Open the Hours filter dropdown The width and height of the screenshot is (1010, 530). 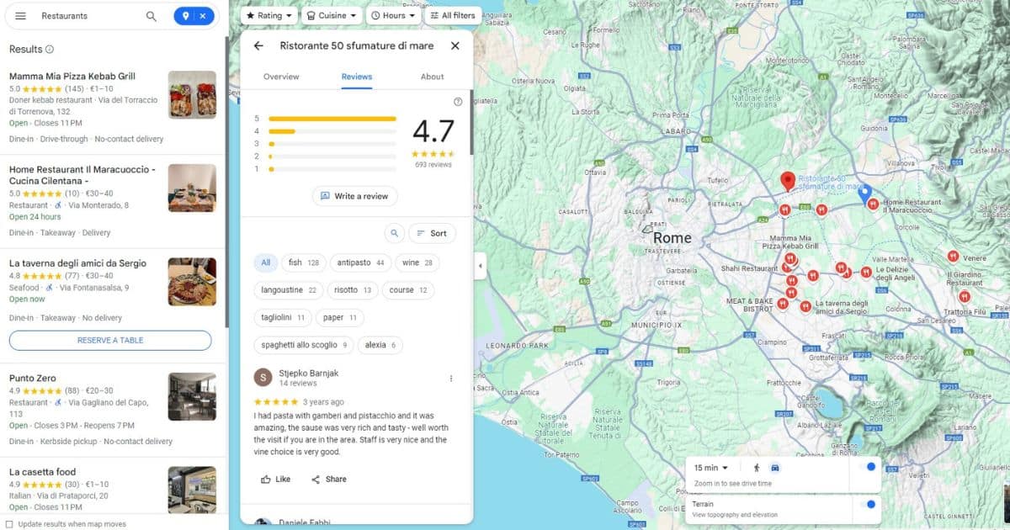(x=393, y=15)
